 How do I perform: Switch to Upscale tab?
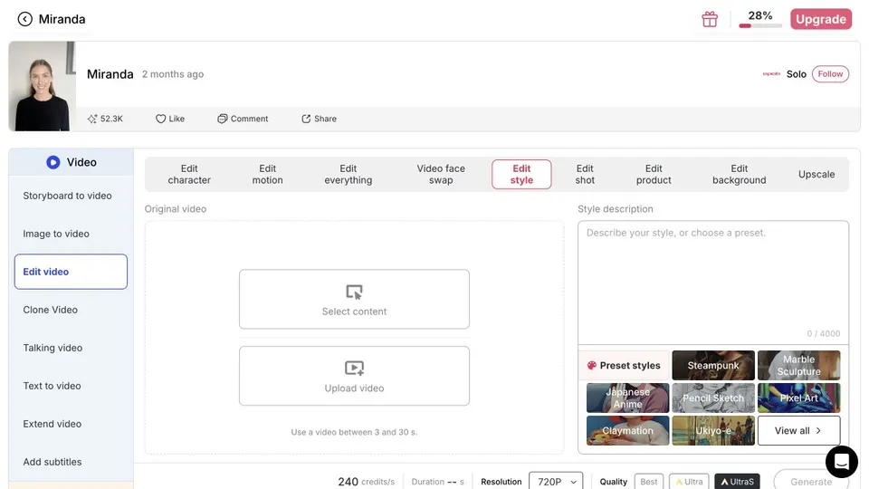[x=816, y=174]
